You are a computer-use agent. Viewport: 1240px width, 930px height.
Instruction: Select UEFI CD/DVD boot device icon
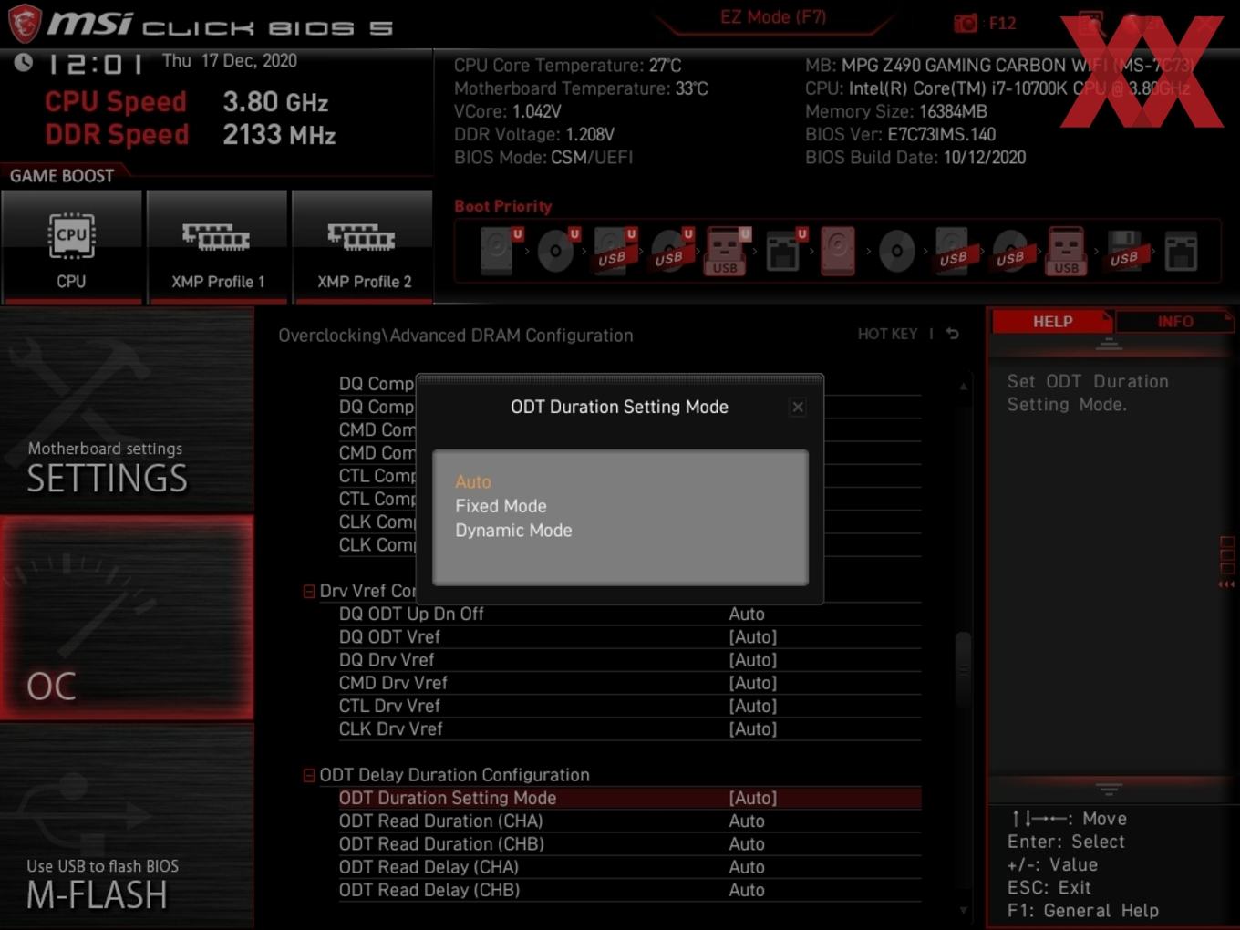[x=556, y=250]
